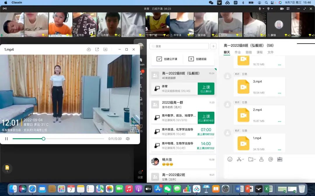Click 创建班级 button
The height and width of the screenshot is (196, 315).
(198, 59)
